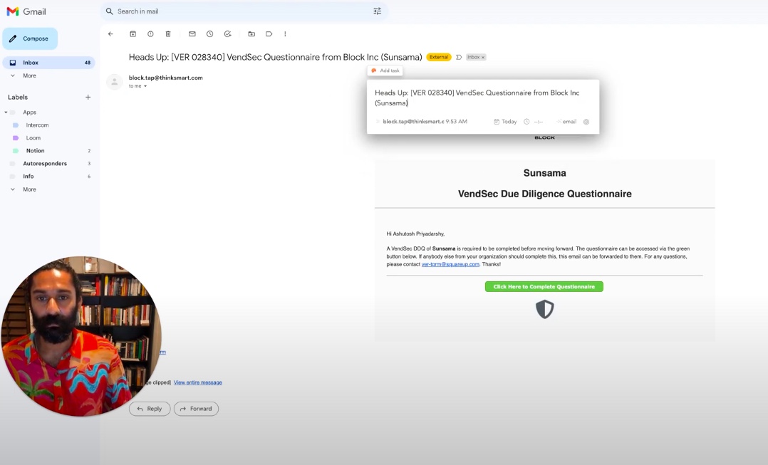Click the sender avatar icon
The height and width of the screenshot is (465, 768).
[114, 82]
